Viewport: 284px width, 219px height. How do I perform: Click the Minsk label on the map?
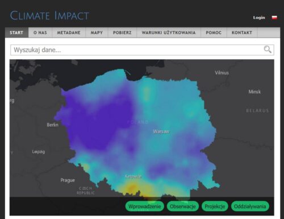[x=254, y=92]
